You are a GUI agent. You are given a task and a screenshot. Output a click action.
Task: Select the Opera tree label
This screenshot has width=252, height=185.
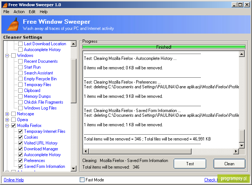pyautogui.click(x=23, y=120)
